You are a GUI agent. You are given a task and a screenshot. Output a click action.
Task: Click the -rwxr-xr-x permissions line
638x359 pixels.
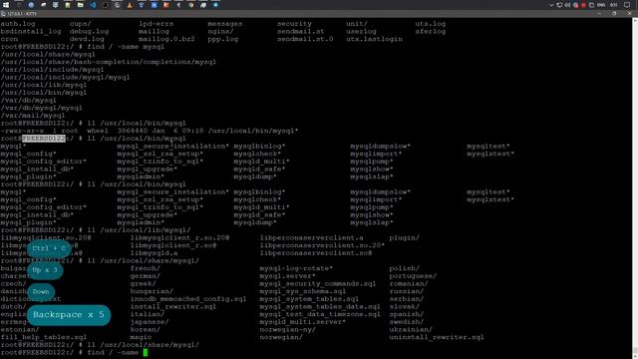[150, 131]
